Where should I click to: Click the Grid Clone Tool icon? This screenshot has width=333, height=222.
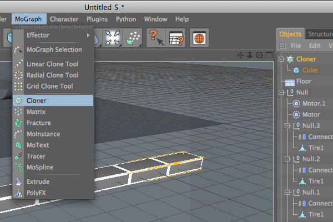(x=18, y=86)
